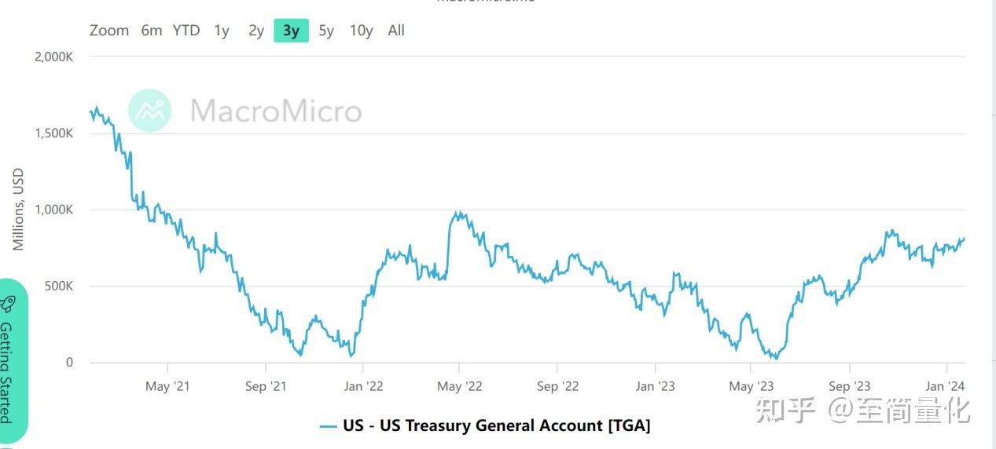The width and height of the screenshot is (996, 449).
Task: Select the 10y zoom range
Action: pos(361,31)
